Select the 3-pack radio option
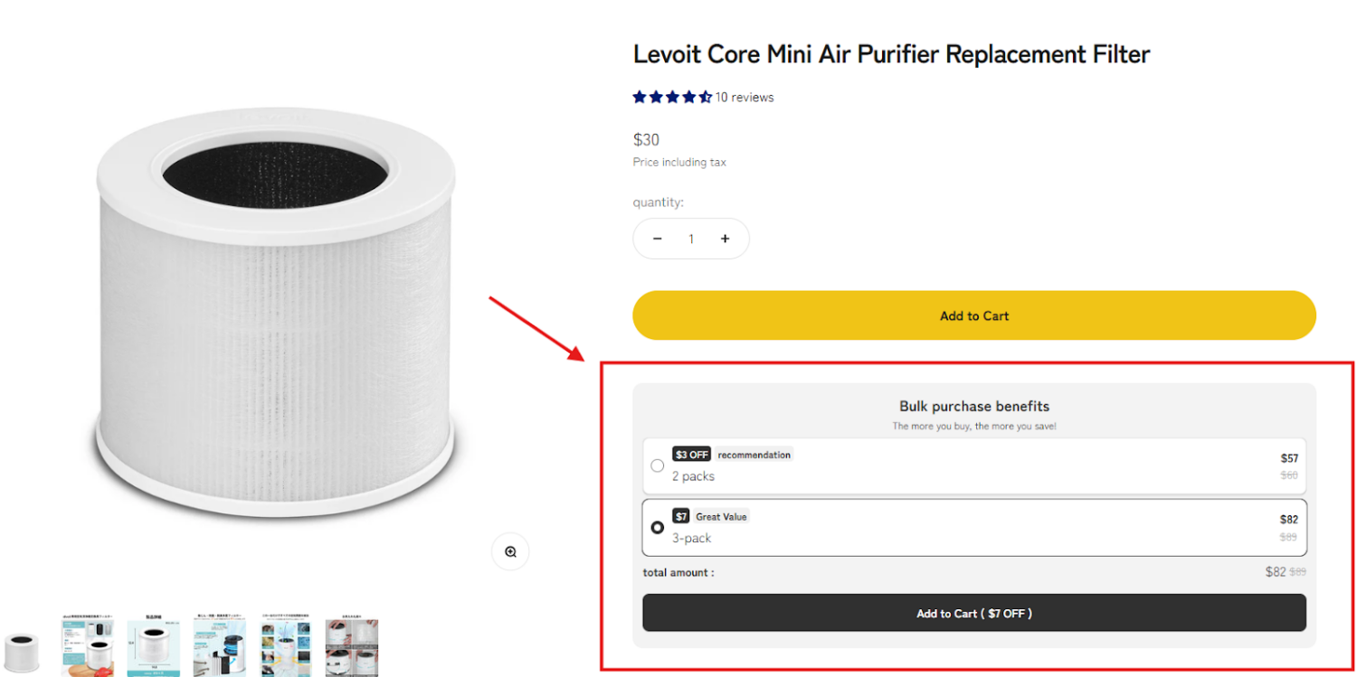 [x=658, y=527]
